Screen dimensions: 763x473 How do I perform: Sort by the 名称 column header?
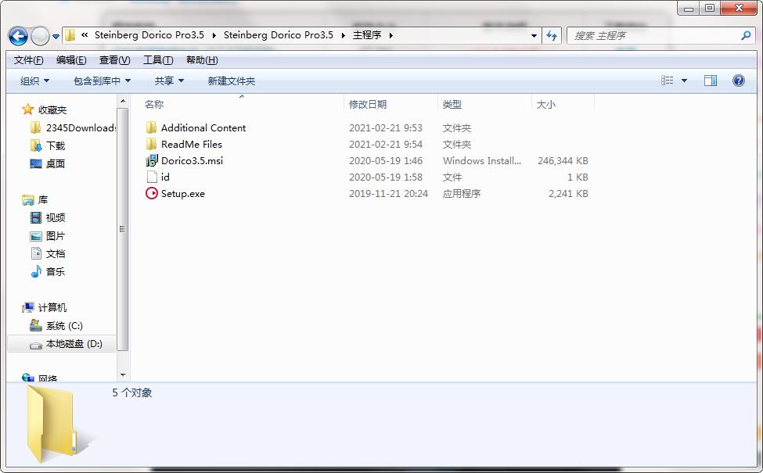click(153, 104)
